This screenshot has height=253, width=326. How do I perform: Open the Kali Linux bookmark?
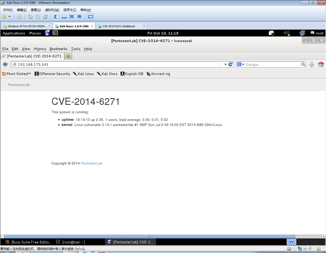pyautogui.click(x=83, y=74)
